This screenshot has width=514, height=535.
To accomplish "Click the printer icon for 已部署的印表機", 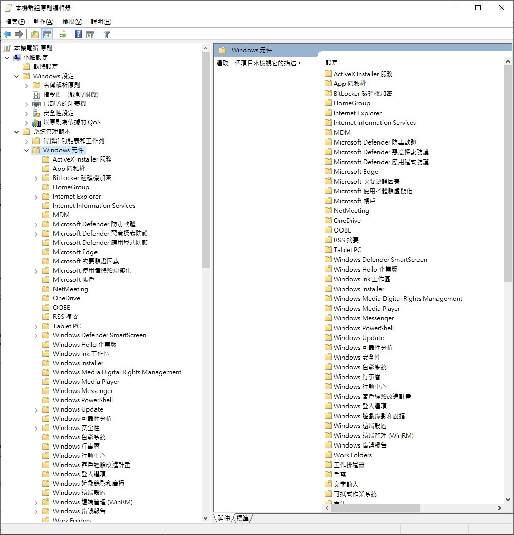I will pos(36,104).
